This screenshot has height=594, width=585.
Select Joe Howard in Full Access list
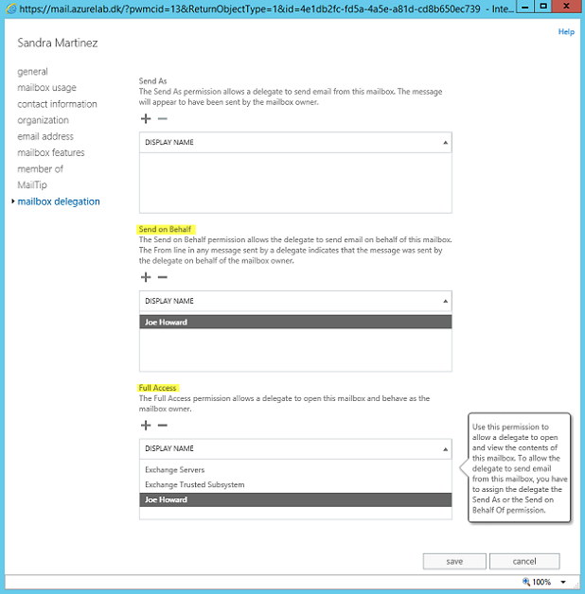tap(295, 499)
